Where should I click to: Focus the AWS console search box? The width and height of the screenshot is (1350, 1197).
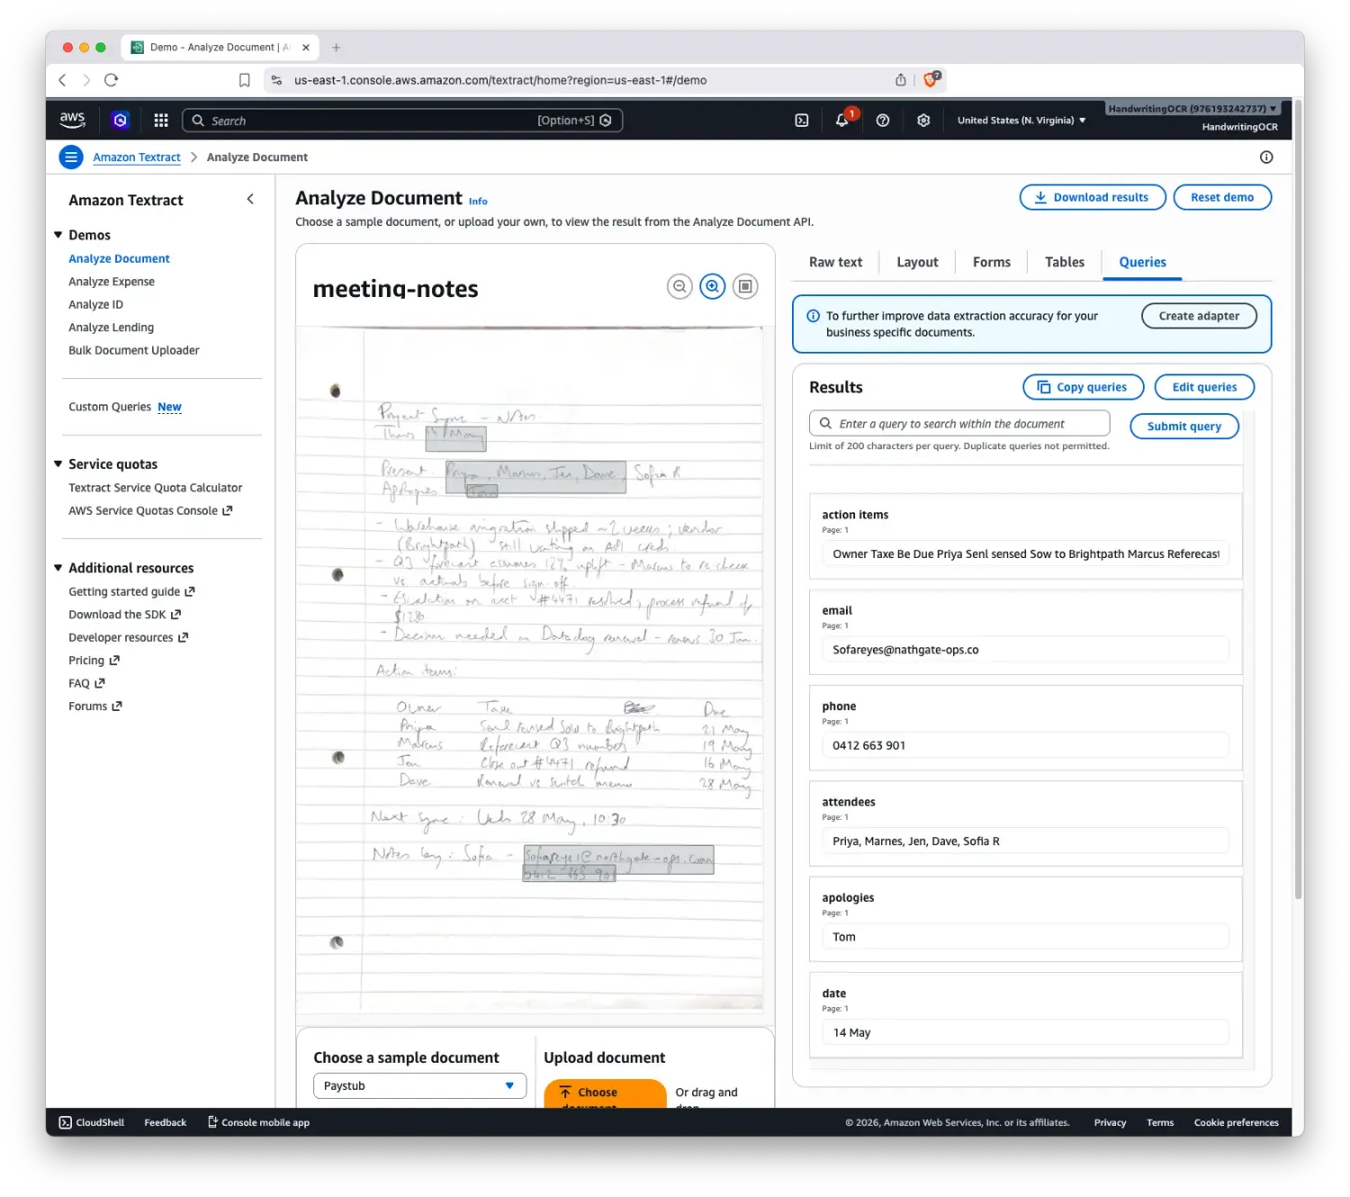[x=402, y=121]
